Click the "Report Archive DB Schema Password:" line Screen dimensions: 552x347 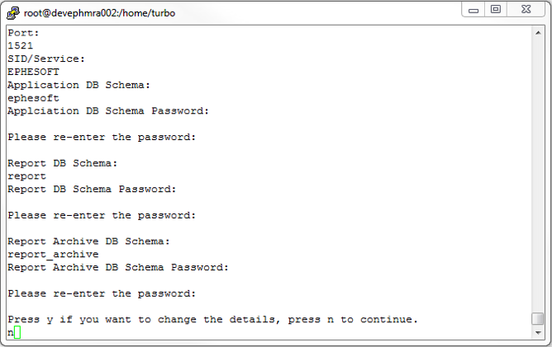(x=118, y=267)
